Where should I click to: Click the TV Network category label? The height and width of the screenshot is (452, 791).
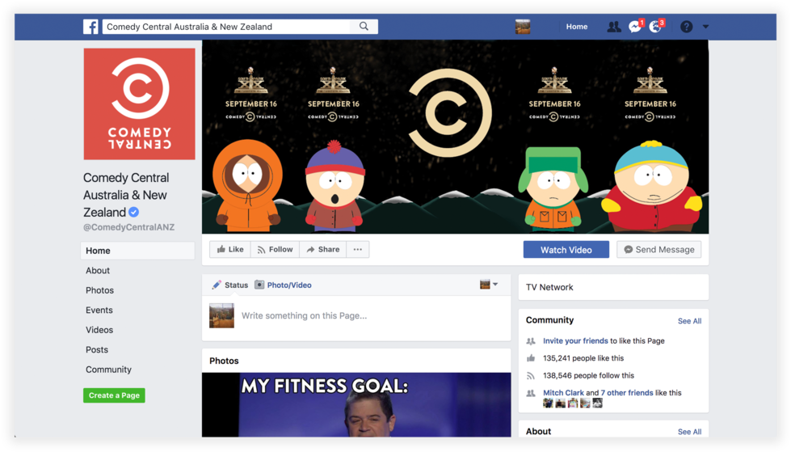coord(549,287)
